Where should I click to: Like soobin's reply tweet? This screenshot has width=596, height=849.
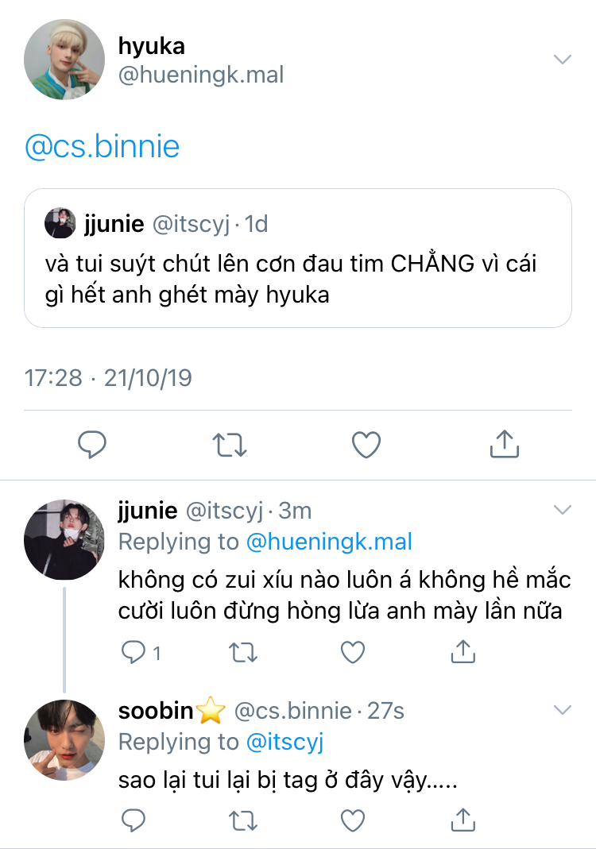(352, 820)
